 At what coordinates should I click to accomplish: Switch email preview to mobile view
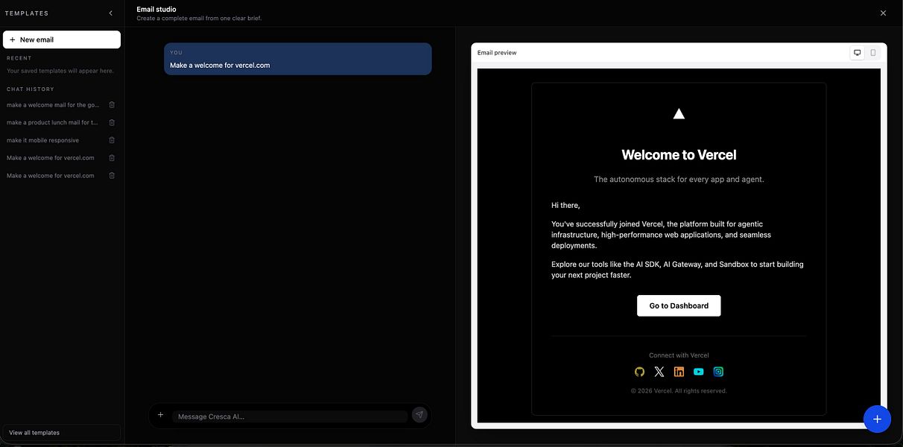[873, 53]
